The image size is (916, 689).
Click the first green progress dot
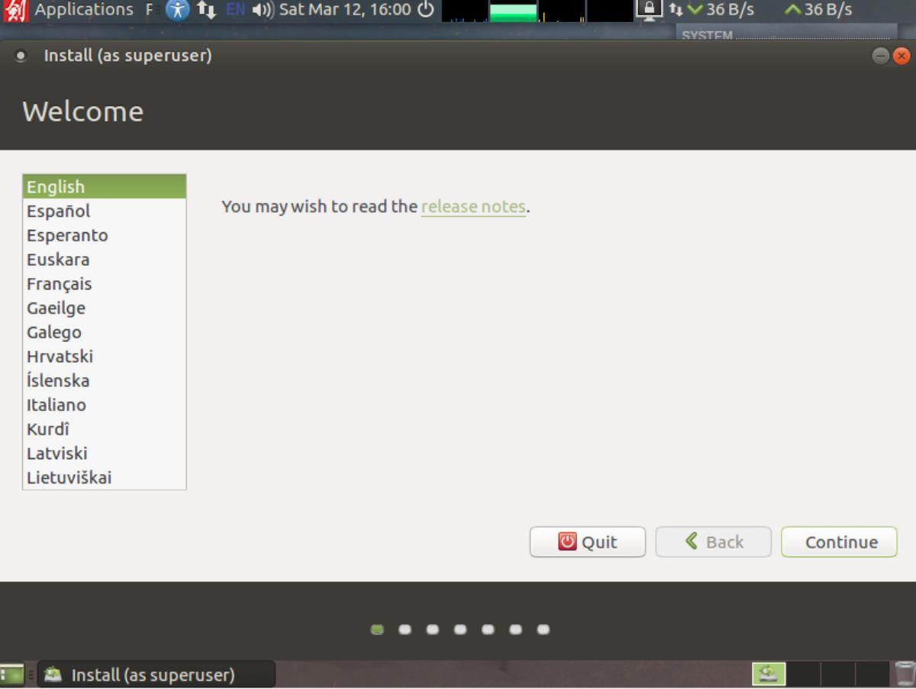point(376,629)
